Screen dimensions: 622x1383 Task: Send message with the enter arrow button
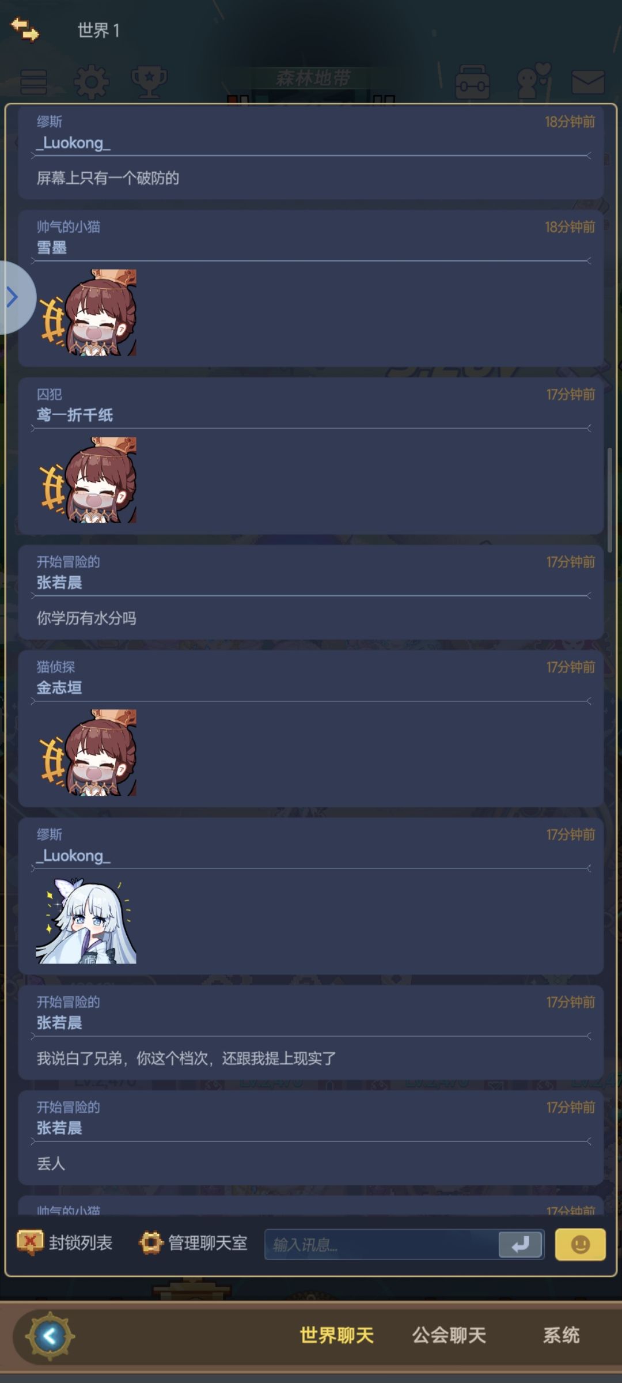point(520,1245)
